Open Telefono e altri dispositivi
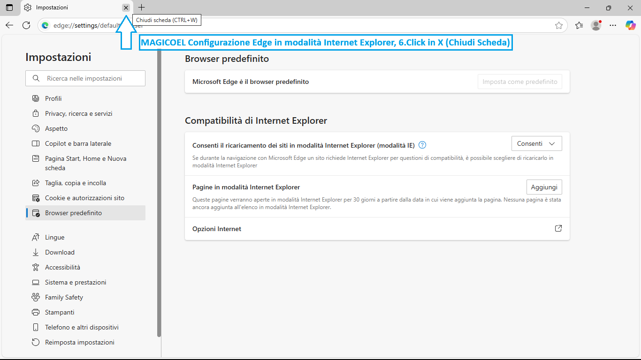The width and height of the screenshot is (641, 360). (x=85, y=327)
